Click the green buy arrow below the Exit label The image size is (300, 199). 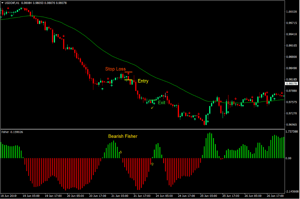(x=154, y=103)
